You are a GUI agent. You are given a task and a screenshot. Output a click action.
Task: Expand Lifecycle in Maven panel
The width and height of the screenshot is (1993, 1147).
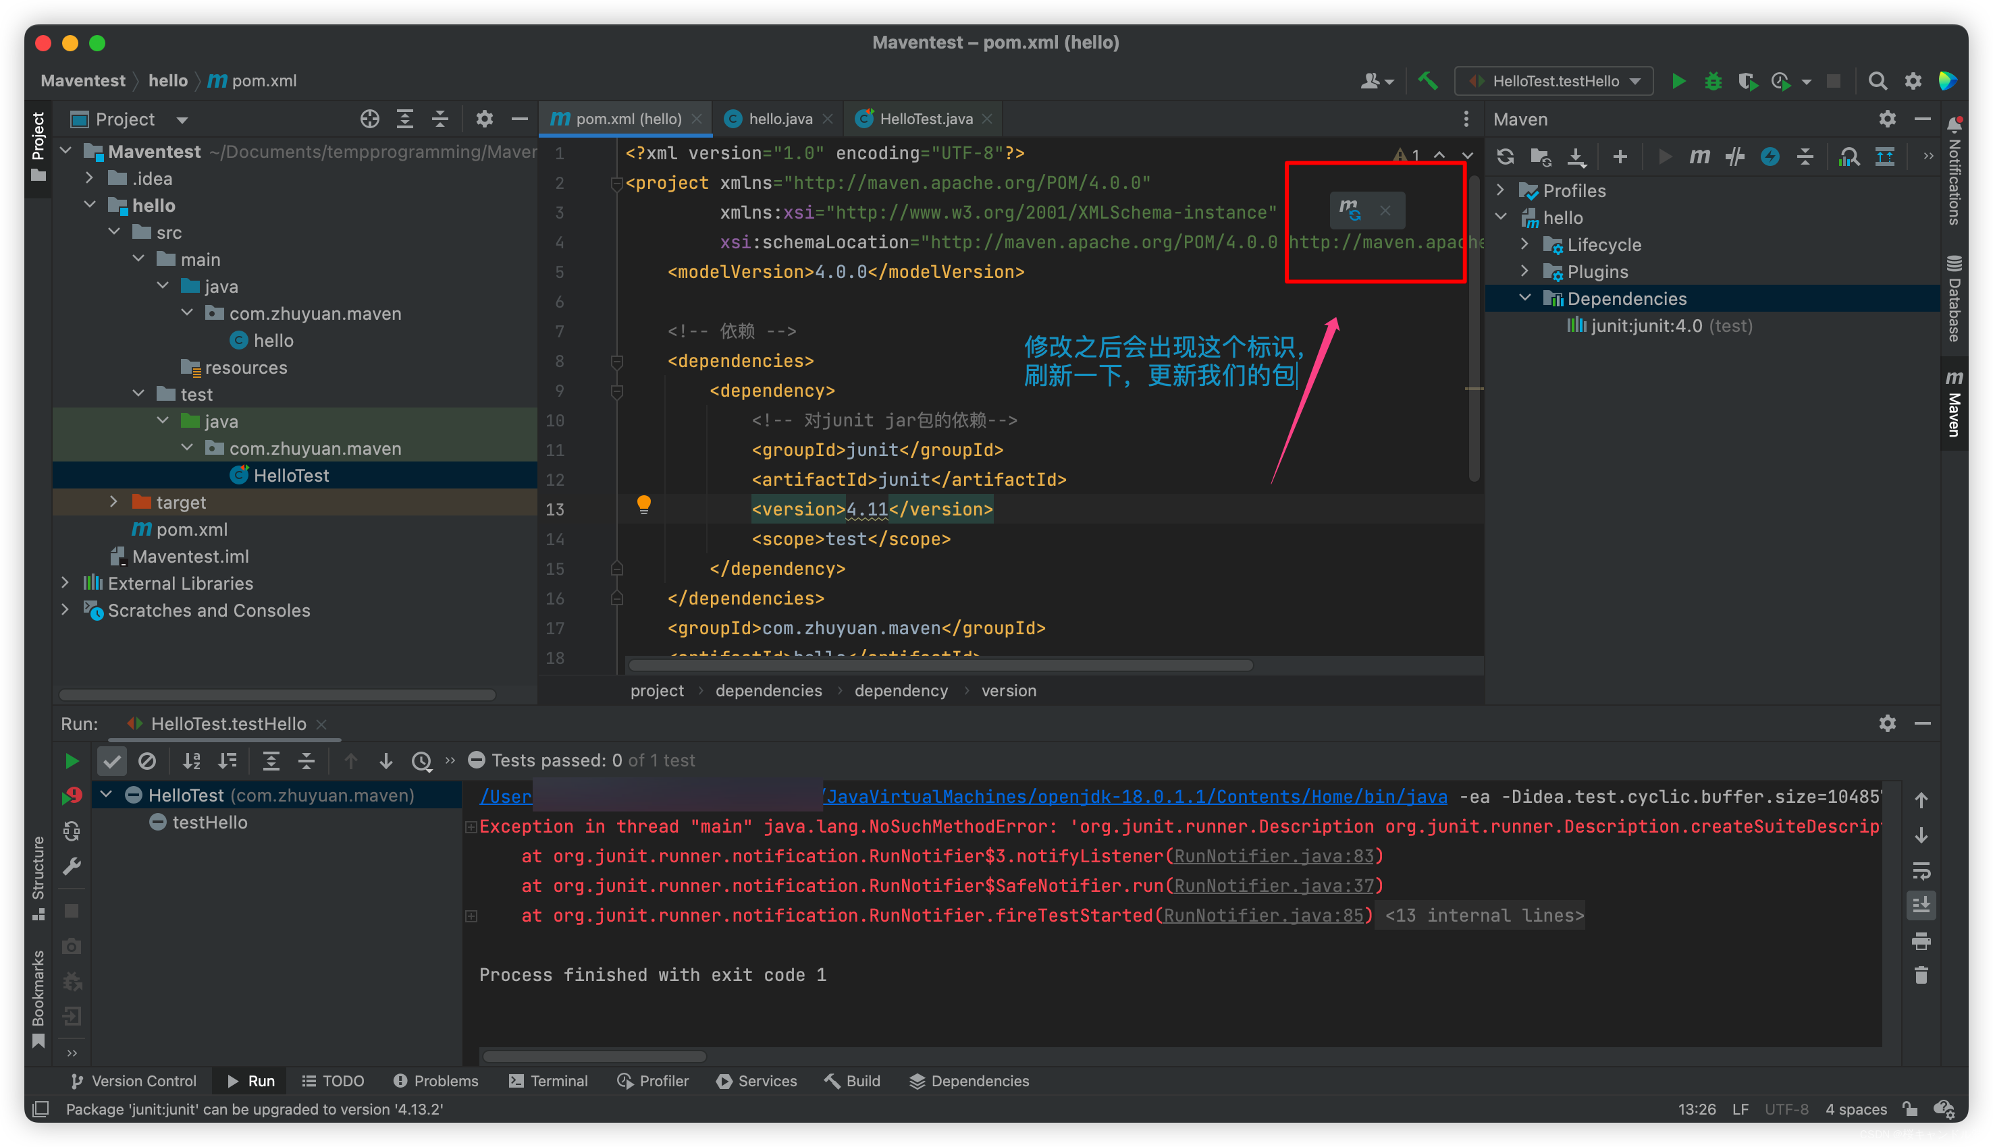pos(1525,244)
